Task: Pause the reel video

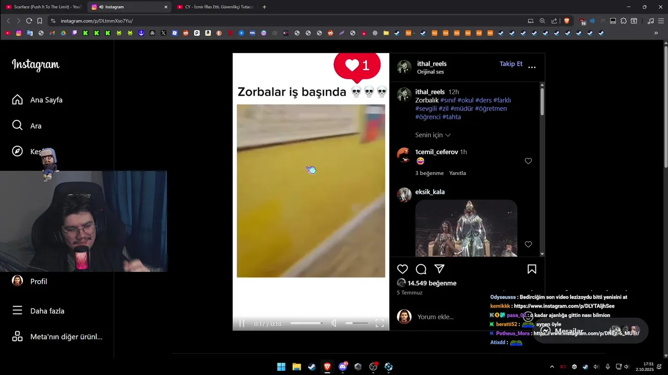Action: (x=242, y=323)
